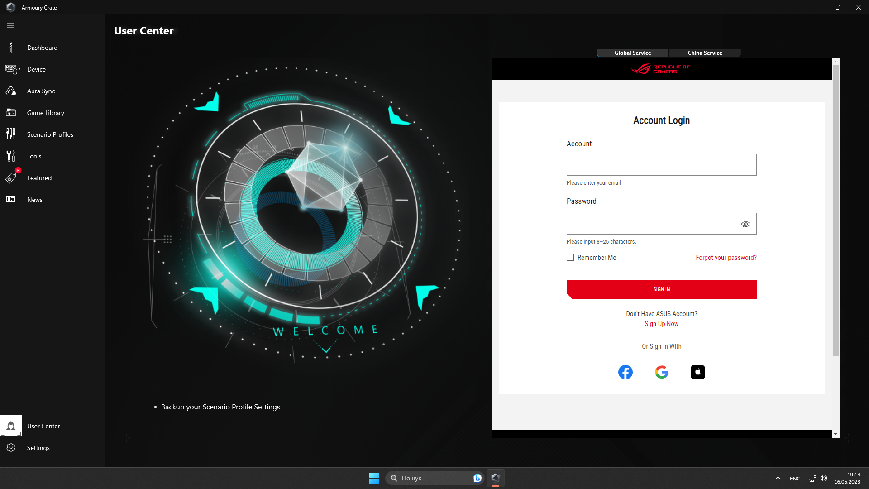
Task: Sign in with Google
Action: click(x=661, y=372)
